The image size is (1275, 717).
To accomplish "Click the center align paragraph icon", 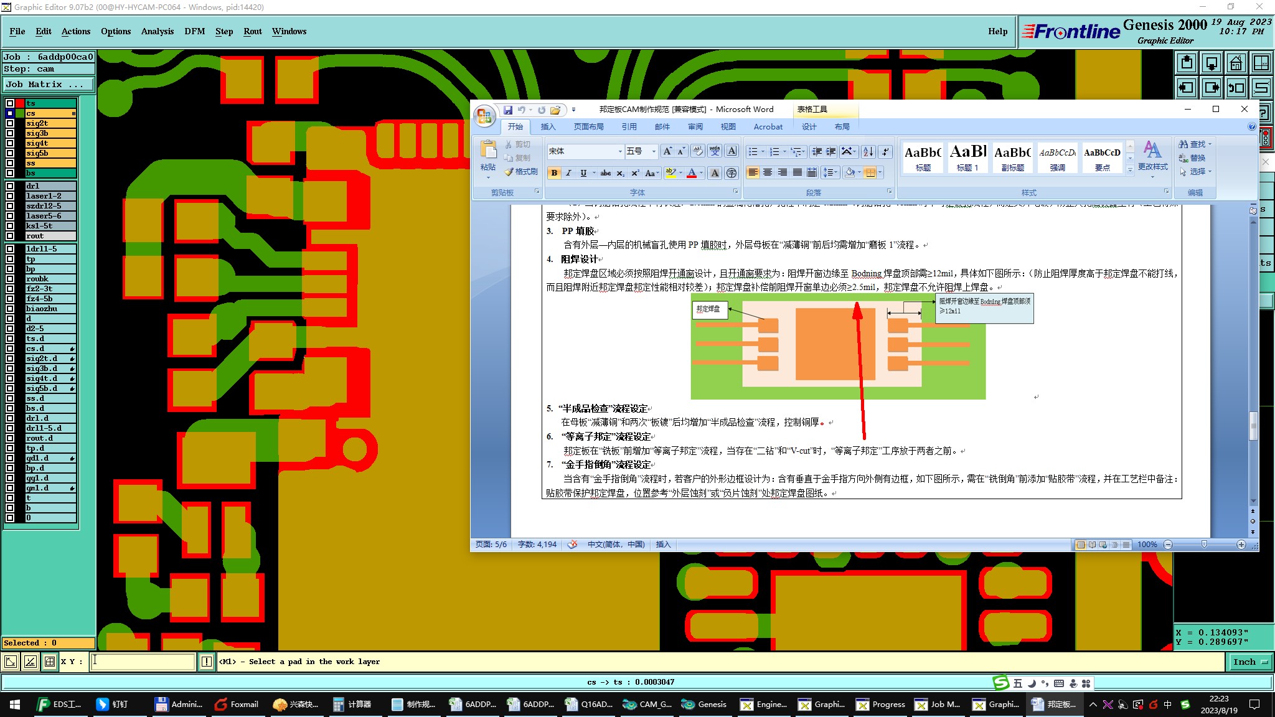I will (x=768, y=173).
